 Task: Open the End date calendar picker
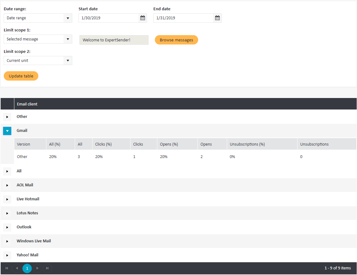[x=217, y=18]
